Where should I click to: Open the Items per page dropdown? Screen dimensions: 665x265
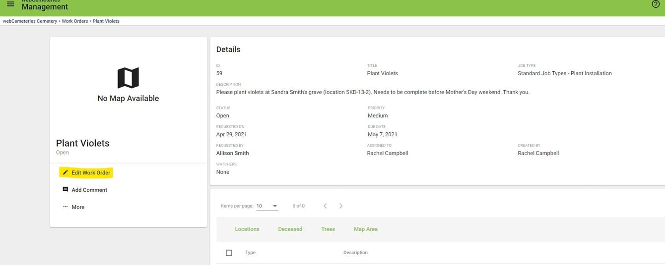pyautogui.click(x=267, y=206)
